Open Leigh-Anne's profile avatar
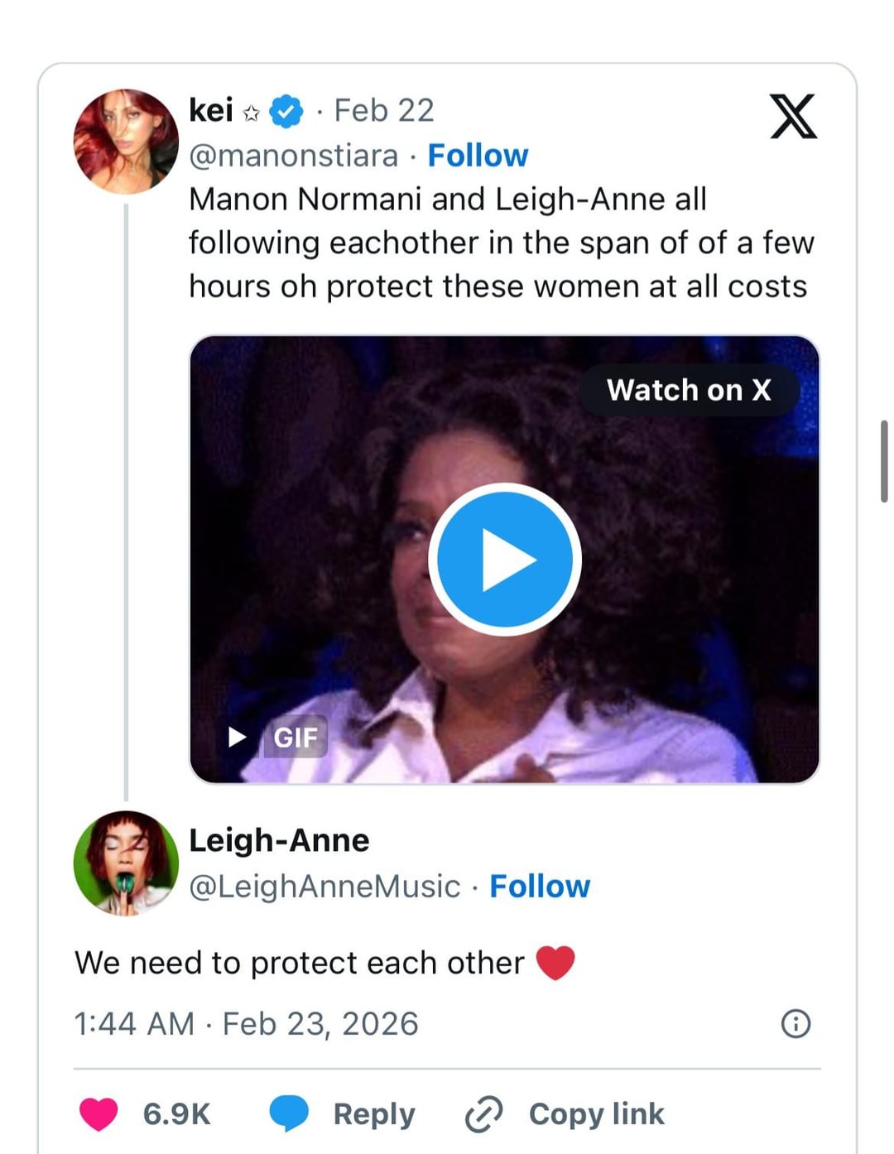 tap(126, 863)
